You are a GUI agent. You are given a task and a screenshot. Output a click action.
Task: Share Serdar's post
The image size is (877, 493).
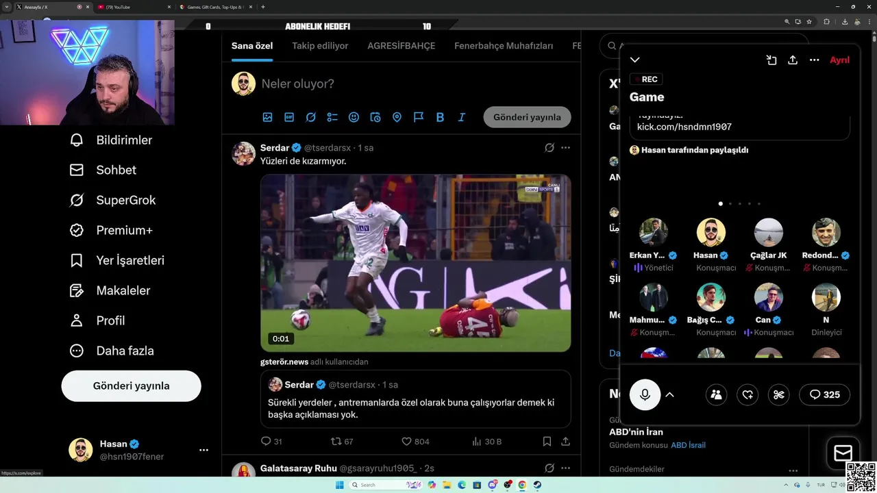point(566,442)
